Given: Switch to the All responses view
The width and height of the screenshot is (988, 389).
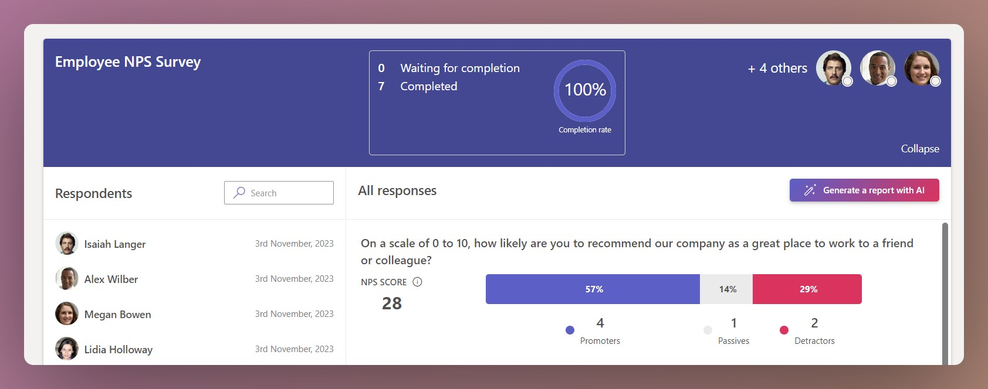Looking at the screenshot, I should tap(397, 190).
